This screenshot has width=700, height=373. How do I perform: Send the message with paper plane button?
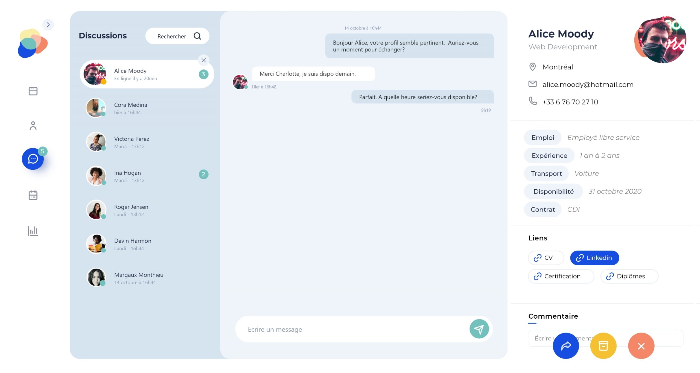pos(479,329)
